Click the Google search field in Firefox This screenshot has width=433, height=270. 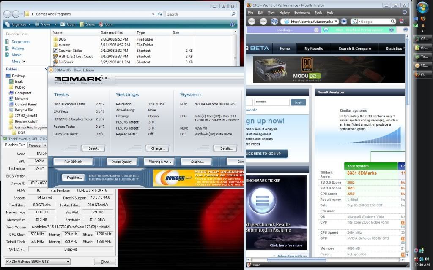click(375, 21)
